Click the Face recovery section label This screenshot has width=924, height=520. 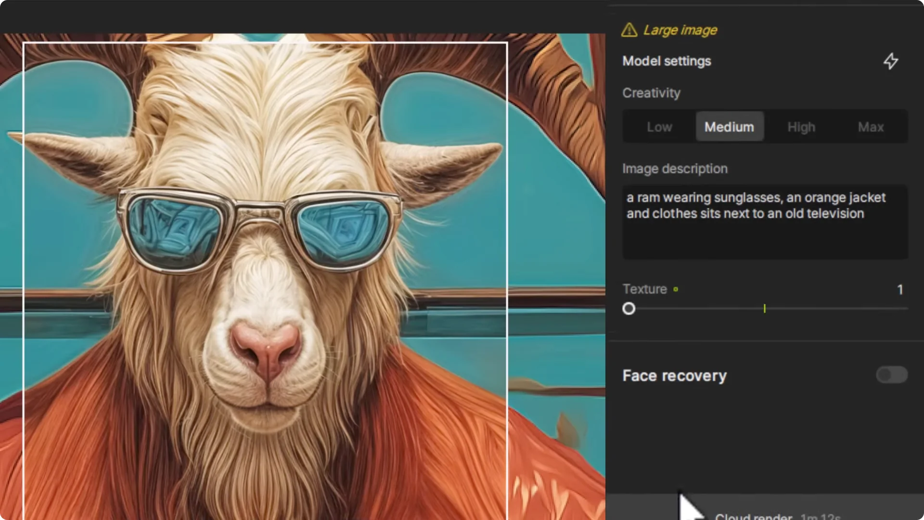[x=674, y=376]
